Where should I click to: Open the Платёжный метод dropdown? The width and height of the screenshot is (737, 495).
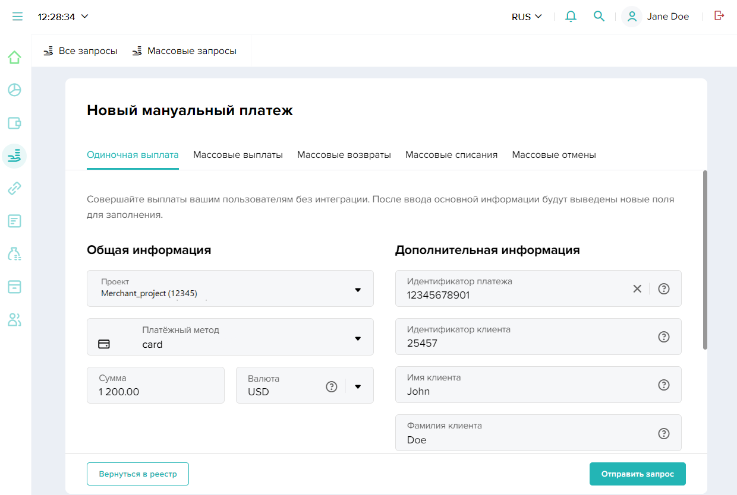[358, 338]
